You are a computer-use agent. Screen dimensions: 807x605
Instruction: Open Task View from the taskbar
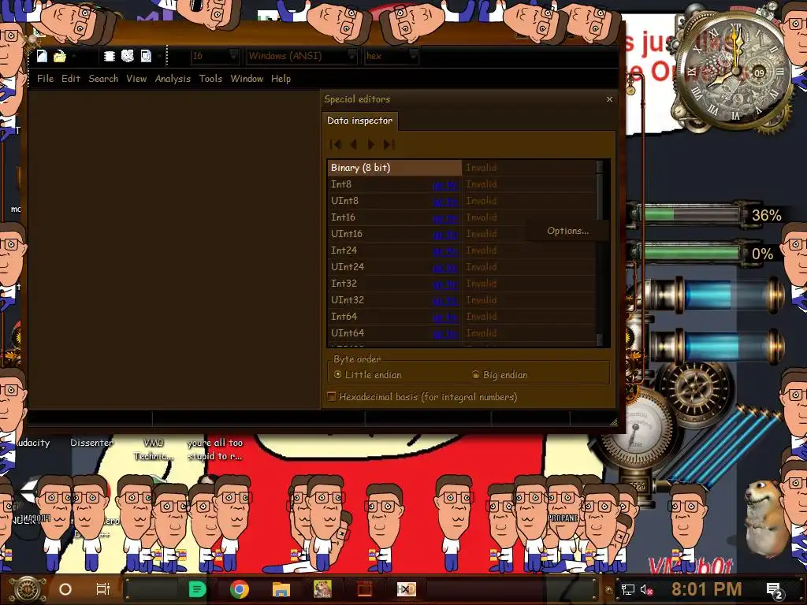tap(103, 589)
